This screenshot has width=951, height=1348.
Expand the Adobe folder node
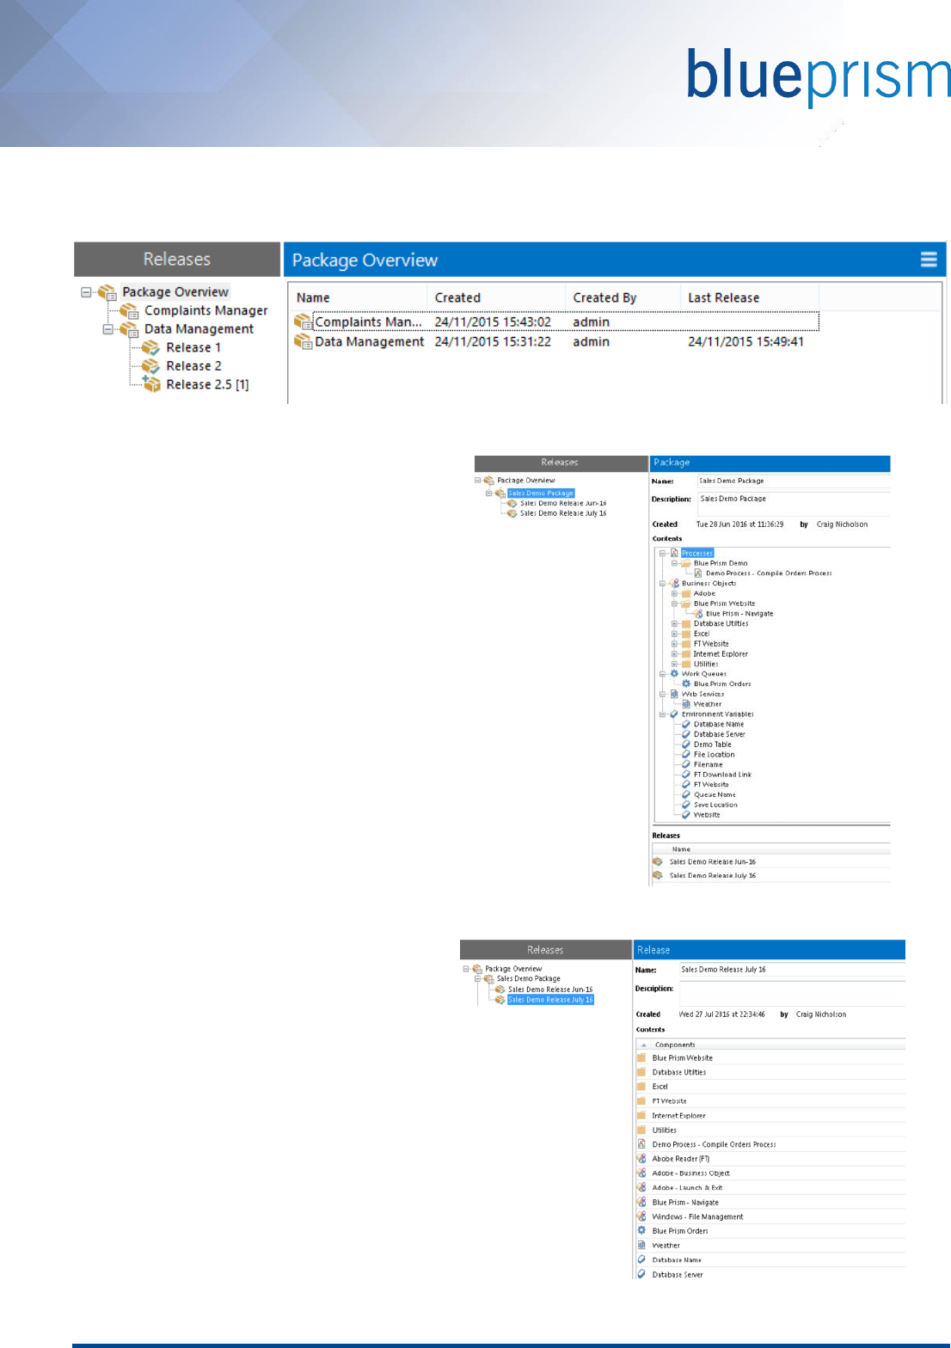pyautogui.click(x=675, y=593)
